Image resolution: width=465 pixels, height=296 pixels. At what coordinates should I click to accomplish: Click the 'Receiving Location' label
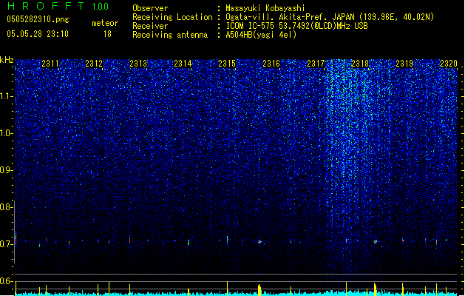tap(172, 17)
